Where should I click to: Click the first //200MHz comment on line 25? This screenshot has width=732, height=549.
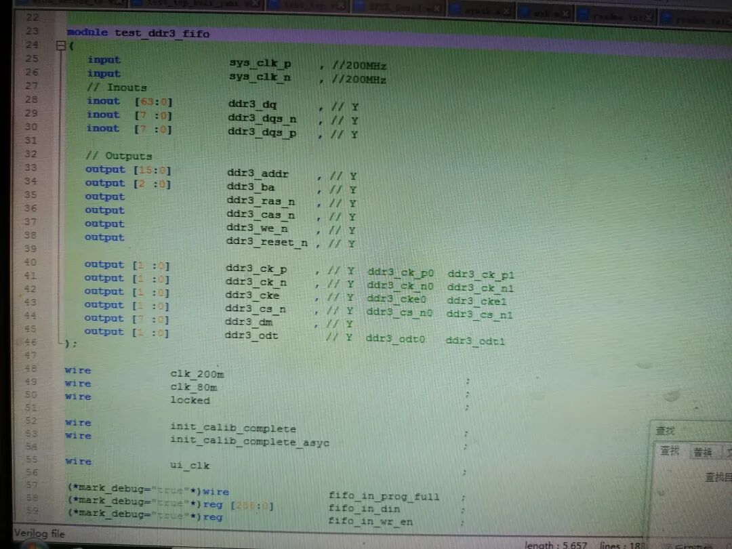click(359, 66)
